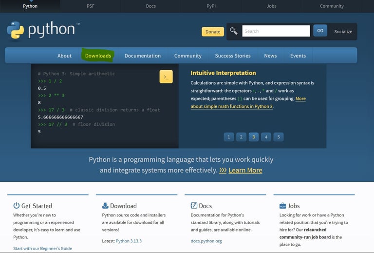Screen dimensions: 374x253
Task: Click the GO search button
Action: (320, 31)
